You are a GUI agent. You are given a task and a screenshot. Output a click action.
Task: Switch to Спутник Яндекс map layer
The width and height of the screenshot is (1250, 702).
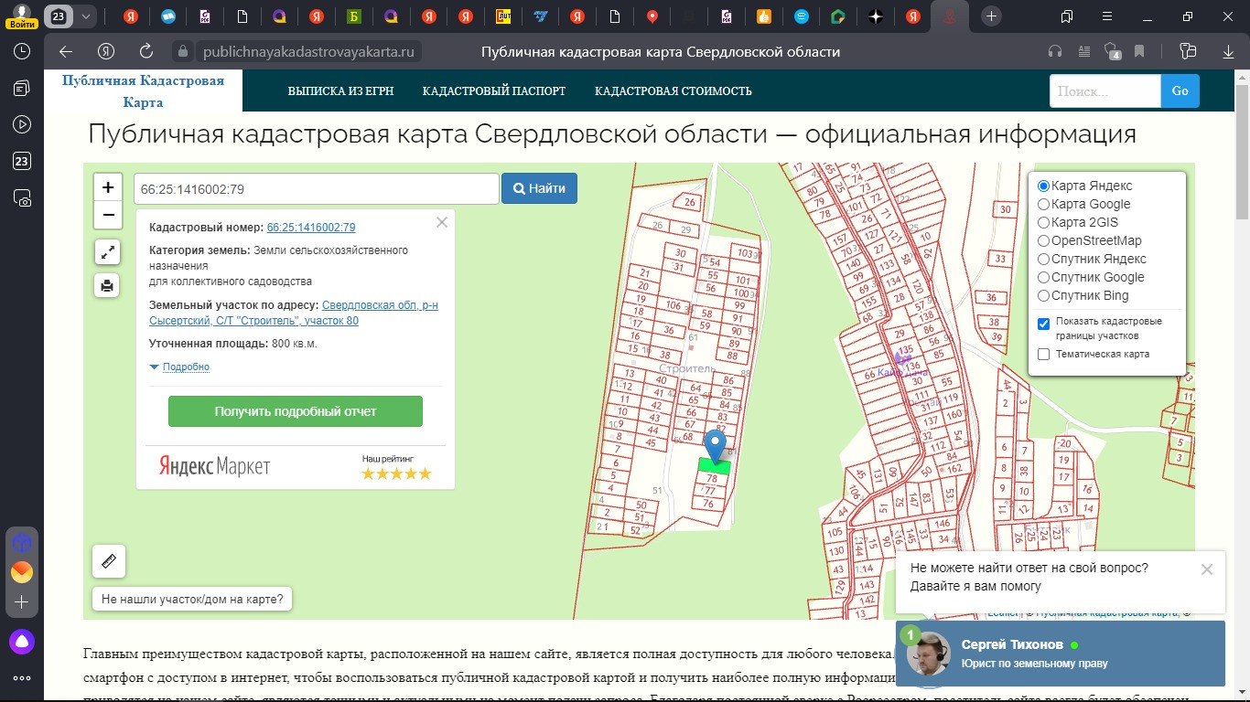(1044, 260)
